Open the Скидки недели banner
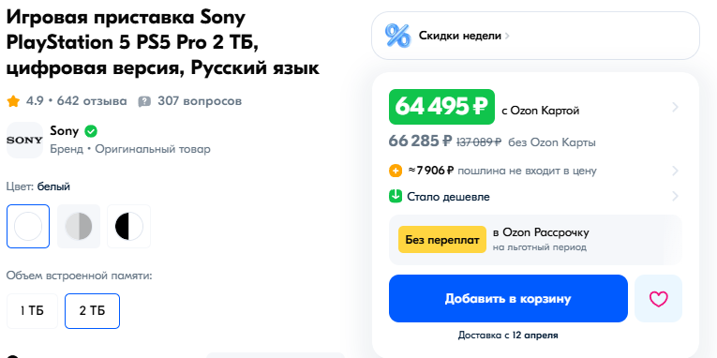 tap(535, 36)
